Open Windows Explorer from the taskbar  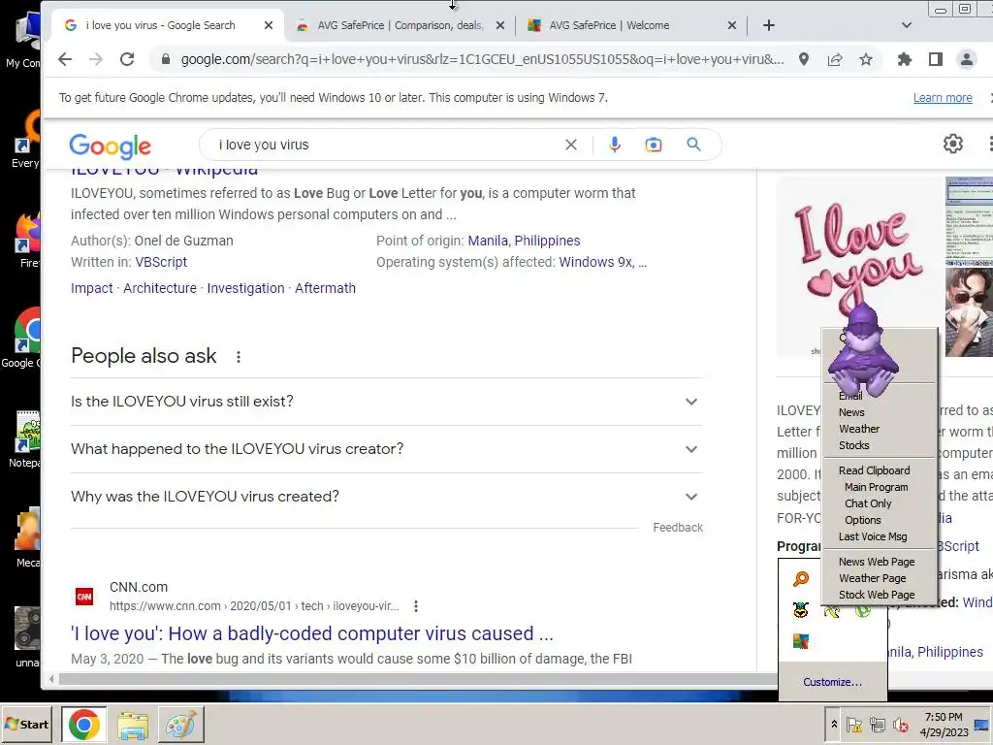(x=132, y=724)
